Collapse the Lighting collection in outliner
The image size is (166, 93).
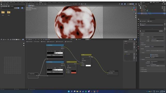[140, 7]
